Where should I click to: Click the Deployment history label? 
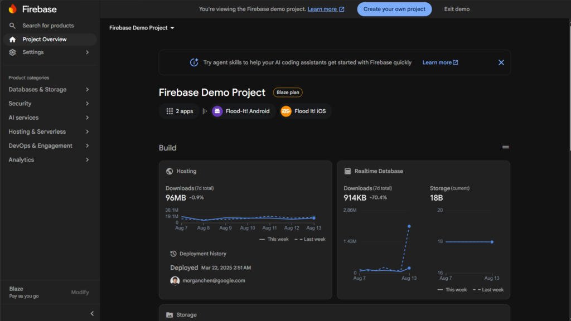tap(203, 254)
